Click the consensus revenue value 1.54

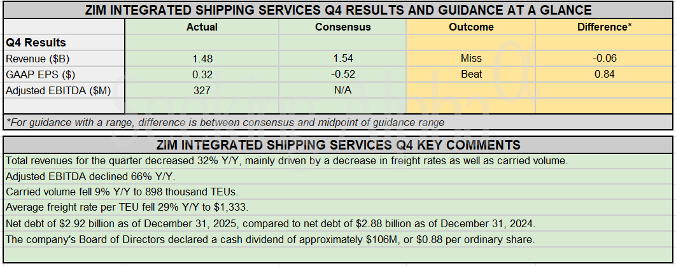tap(342, 59)
